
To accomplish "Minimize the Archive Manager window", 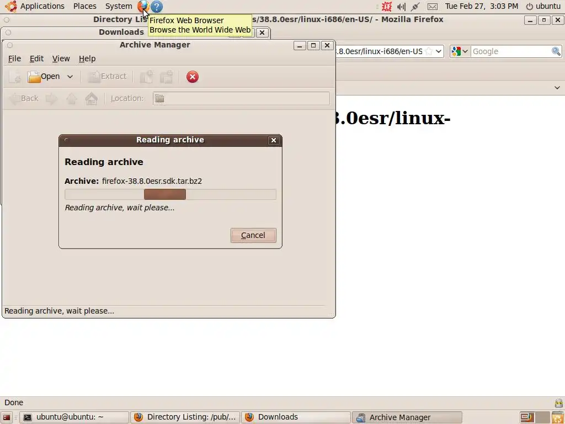I will click(x=300, y=45).
